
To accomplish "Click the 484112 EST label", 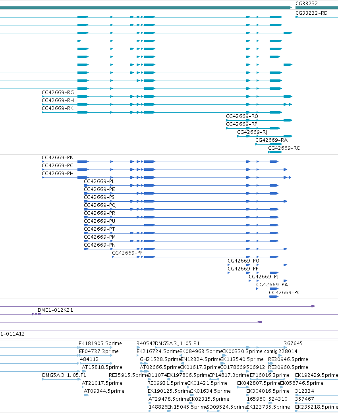I will coord(89,359).
